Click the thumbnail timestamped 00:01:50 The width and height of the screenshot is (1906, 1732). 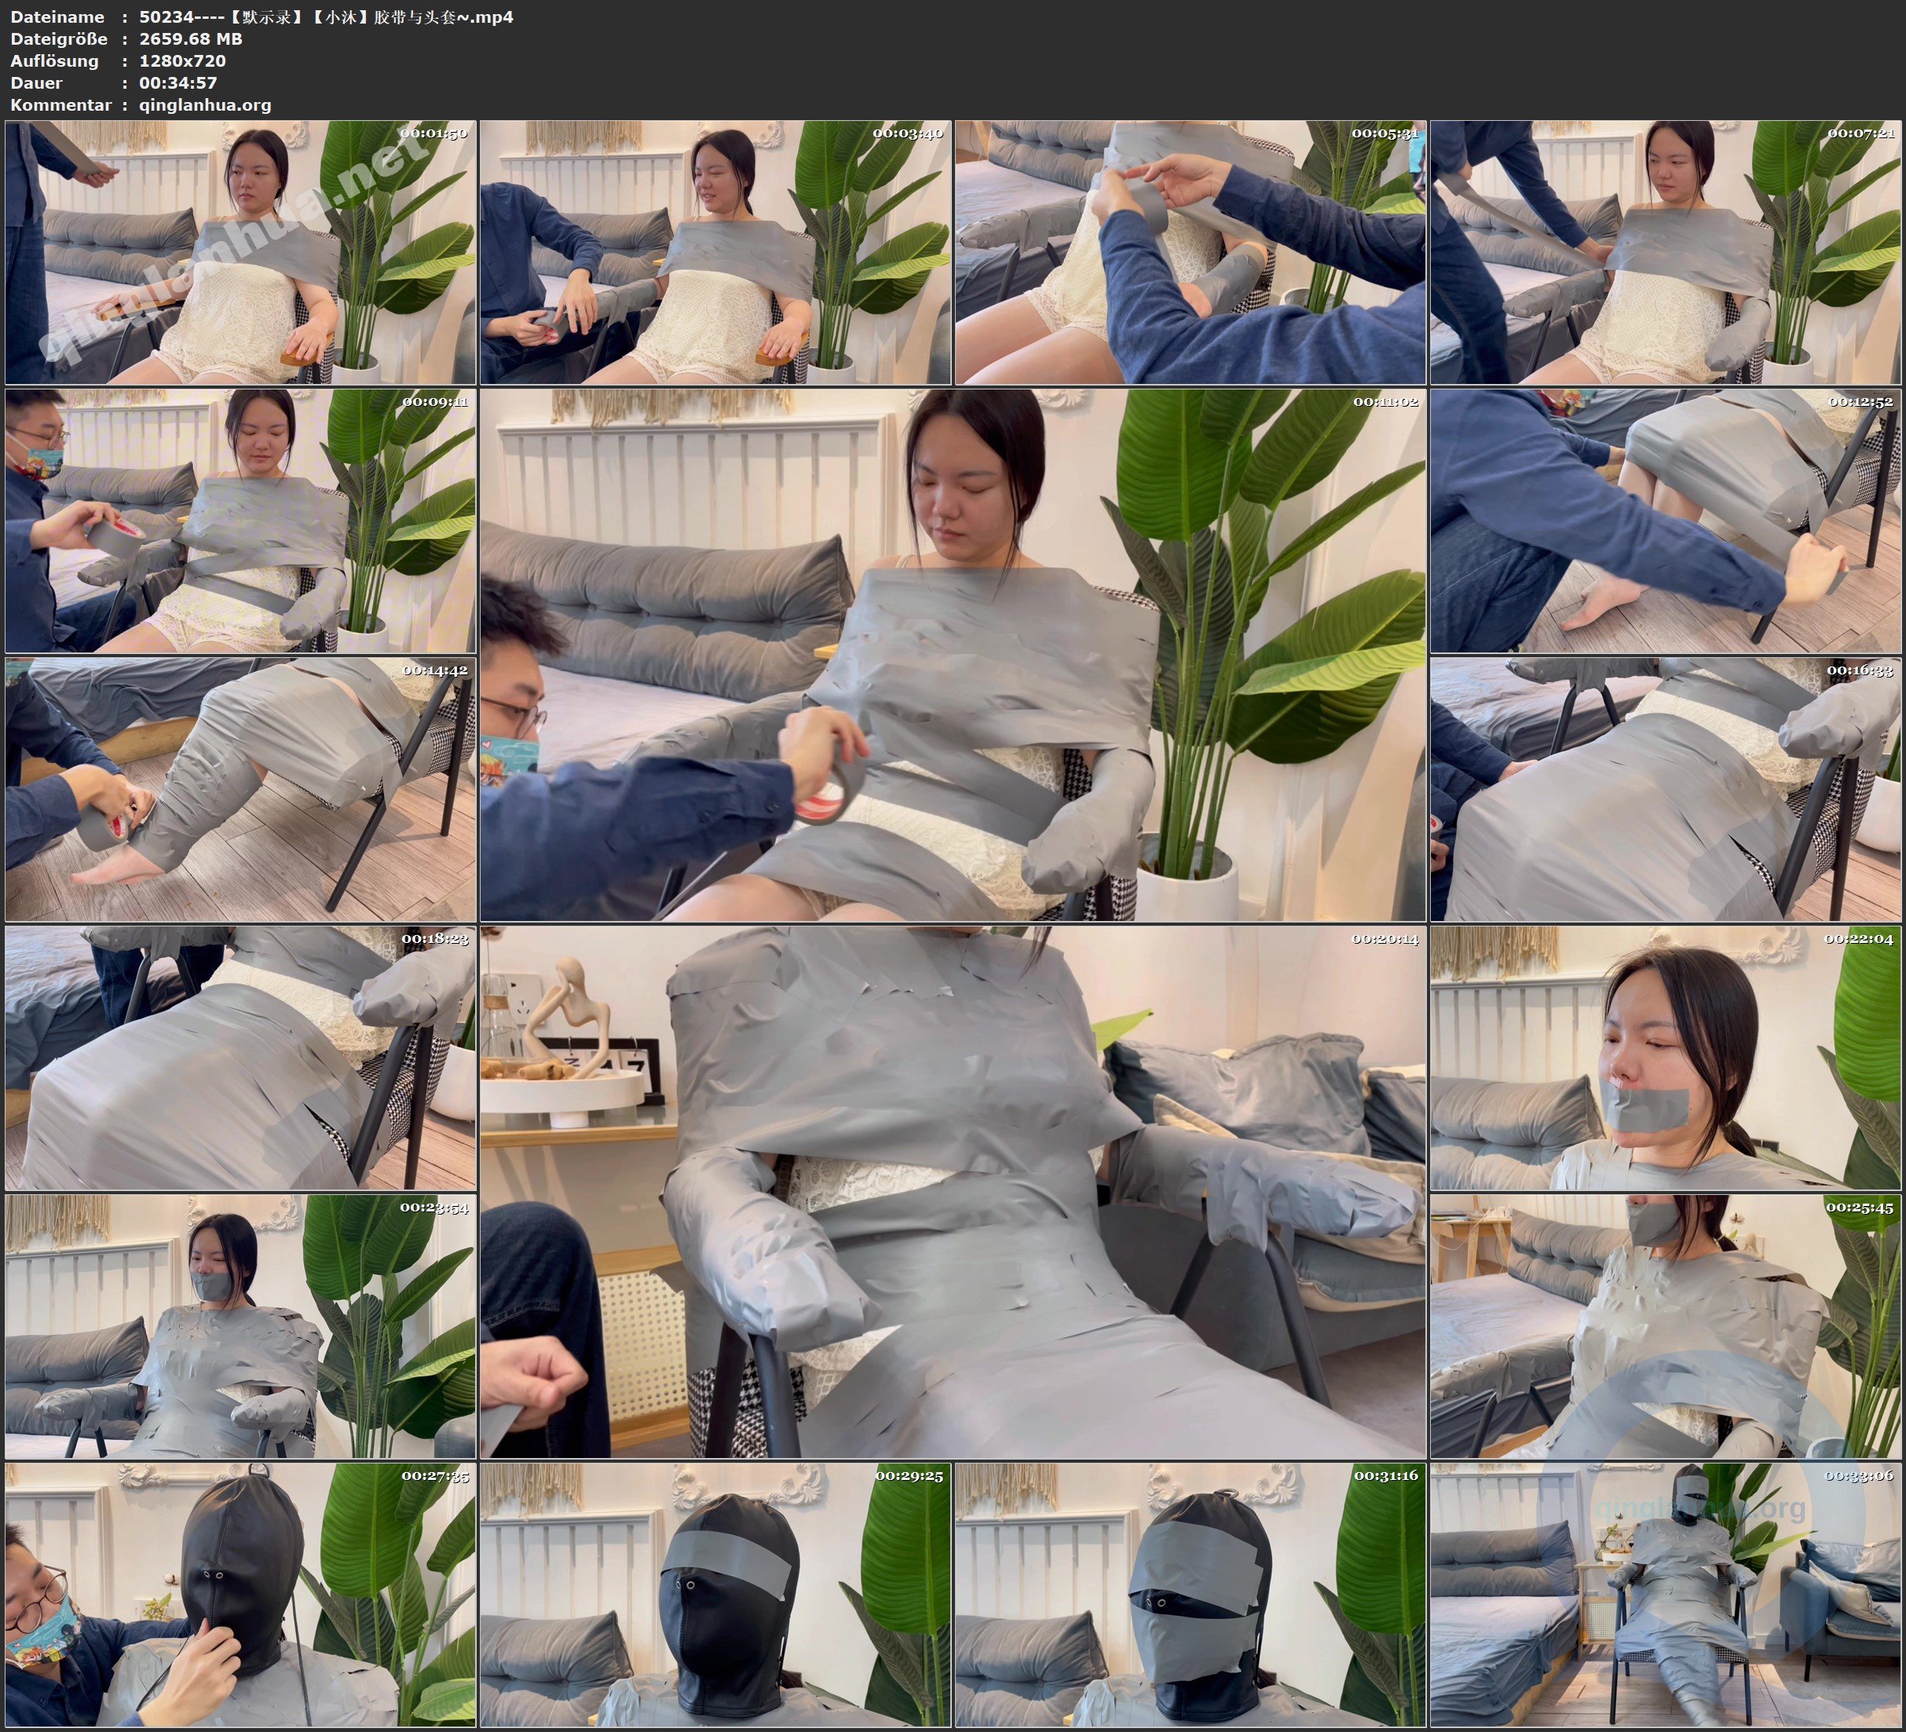point(240,251)
